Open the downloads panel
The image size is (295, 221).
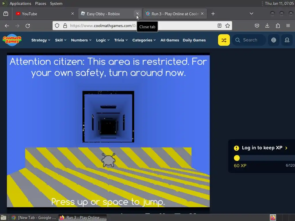[x=267, y=26]
